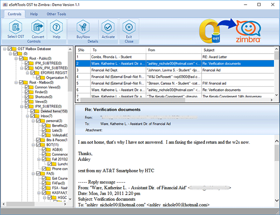Uncheck the BOT(11) checkbox
The height and width of the screenshot is (215, 280).
click(x=38, y=145)
